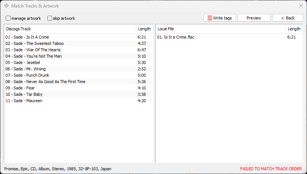Click the Write tags button
The image size is (307, 174).
(220, 18)
